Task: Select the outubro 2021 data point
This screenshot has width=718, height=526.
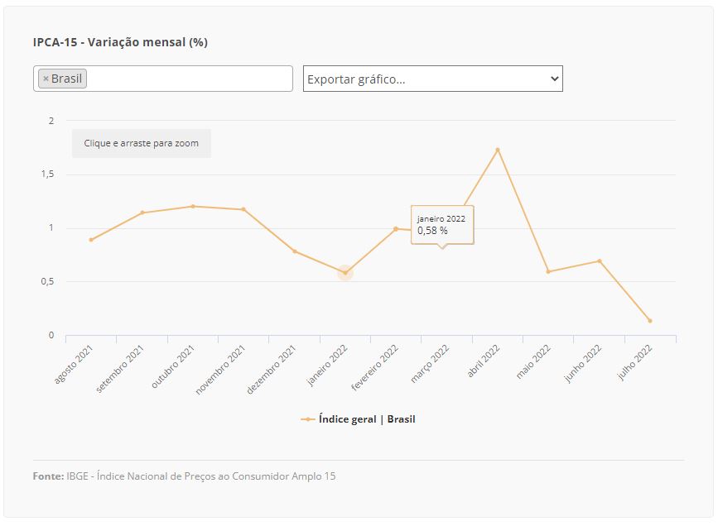Action: (193, 206)
